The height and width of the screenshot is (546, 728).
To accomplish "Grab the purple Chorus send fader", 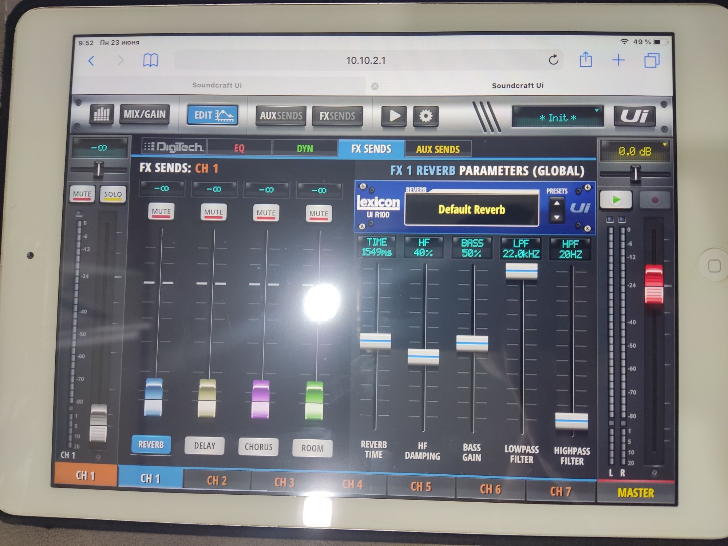I will tap(261, 400).
